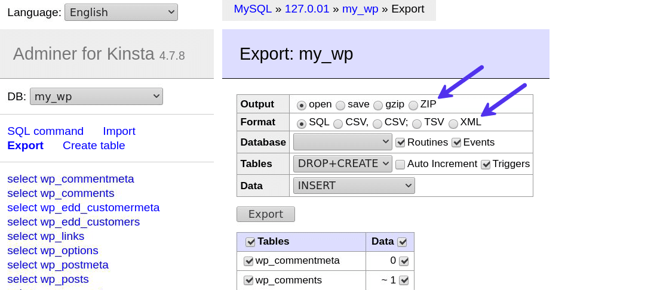Expand the DROP+CREATE tables dropdown
This screenshot has height=290, width=657.
[342, 163]
